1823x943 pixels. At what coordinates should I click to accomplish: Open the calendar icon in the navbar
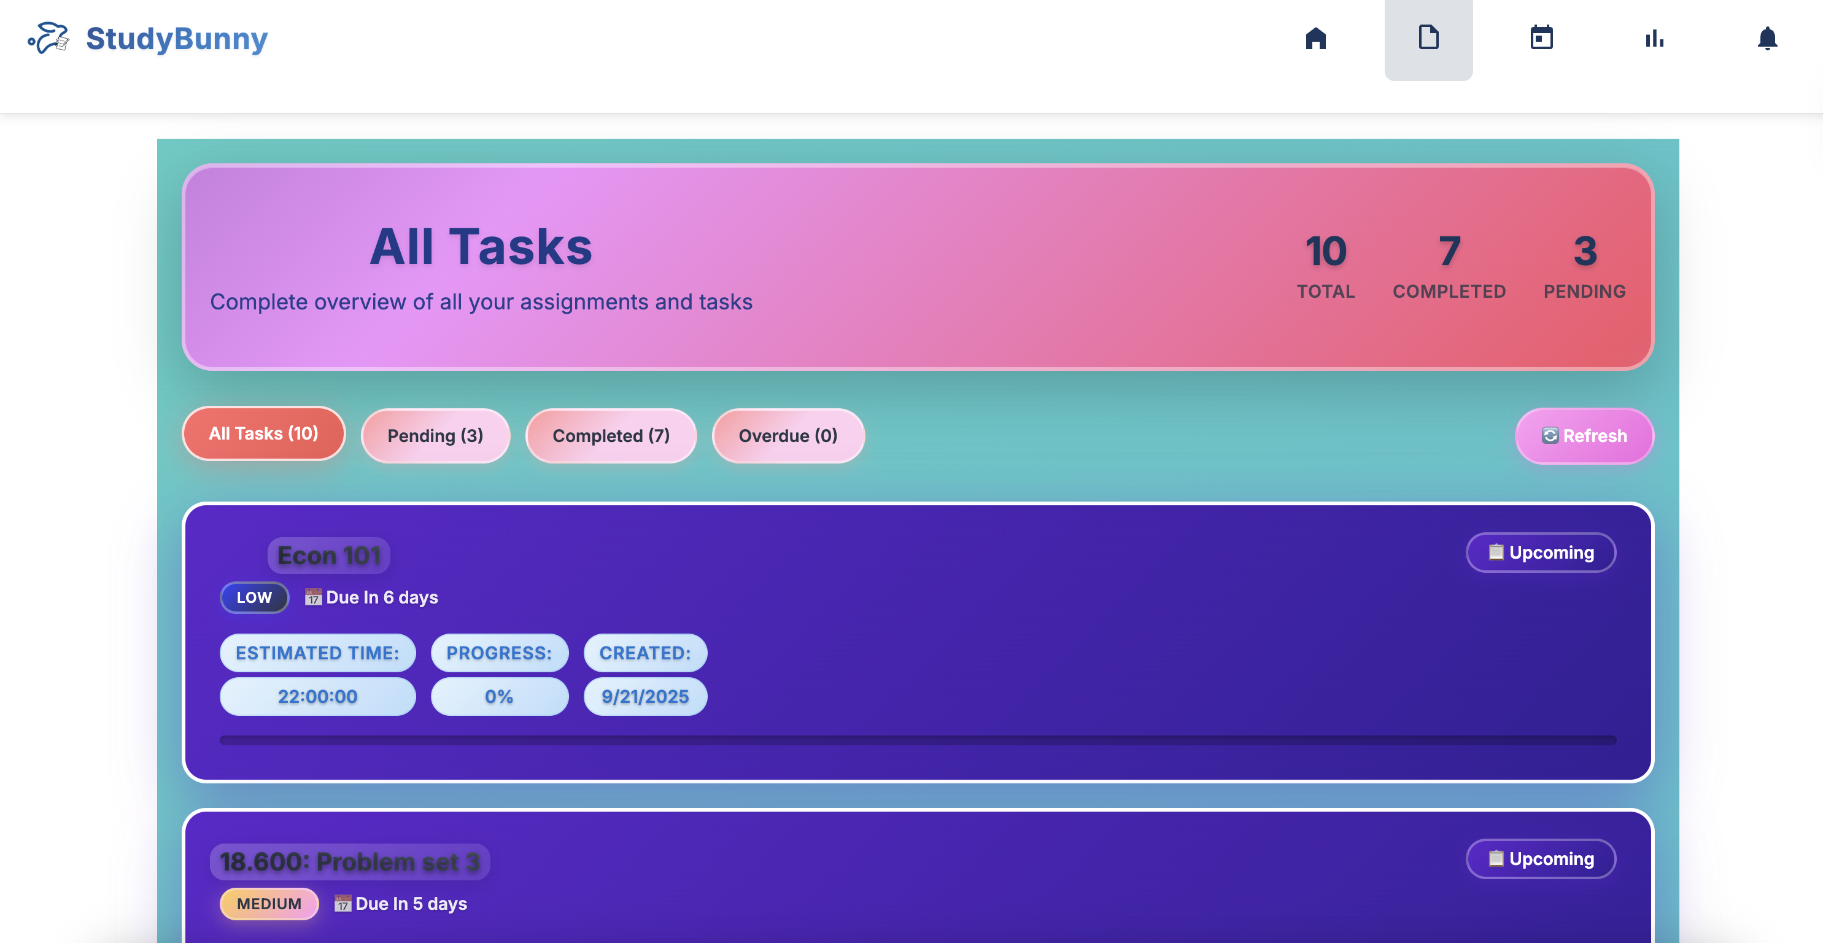click(1541, 38)
